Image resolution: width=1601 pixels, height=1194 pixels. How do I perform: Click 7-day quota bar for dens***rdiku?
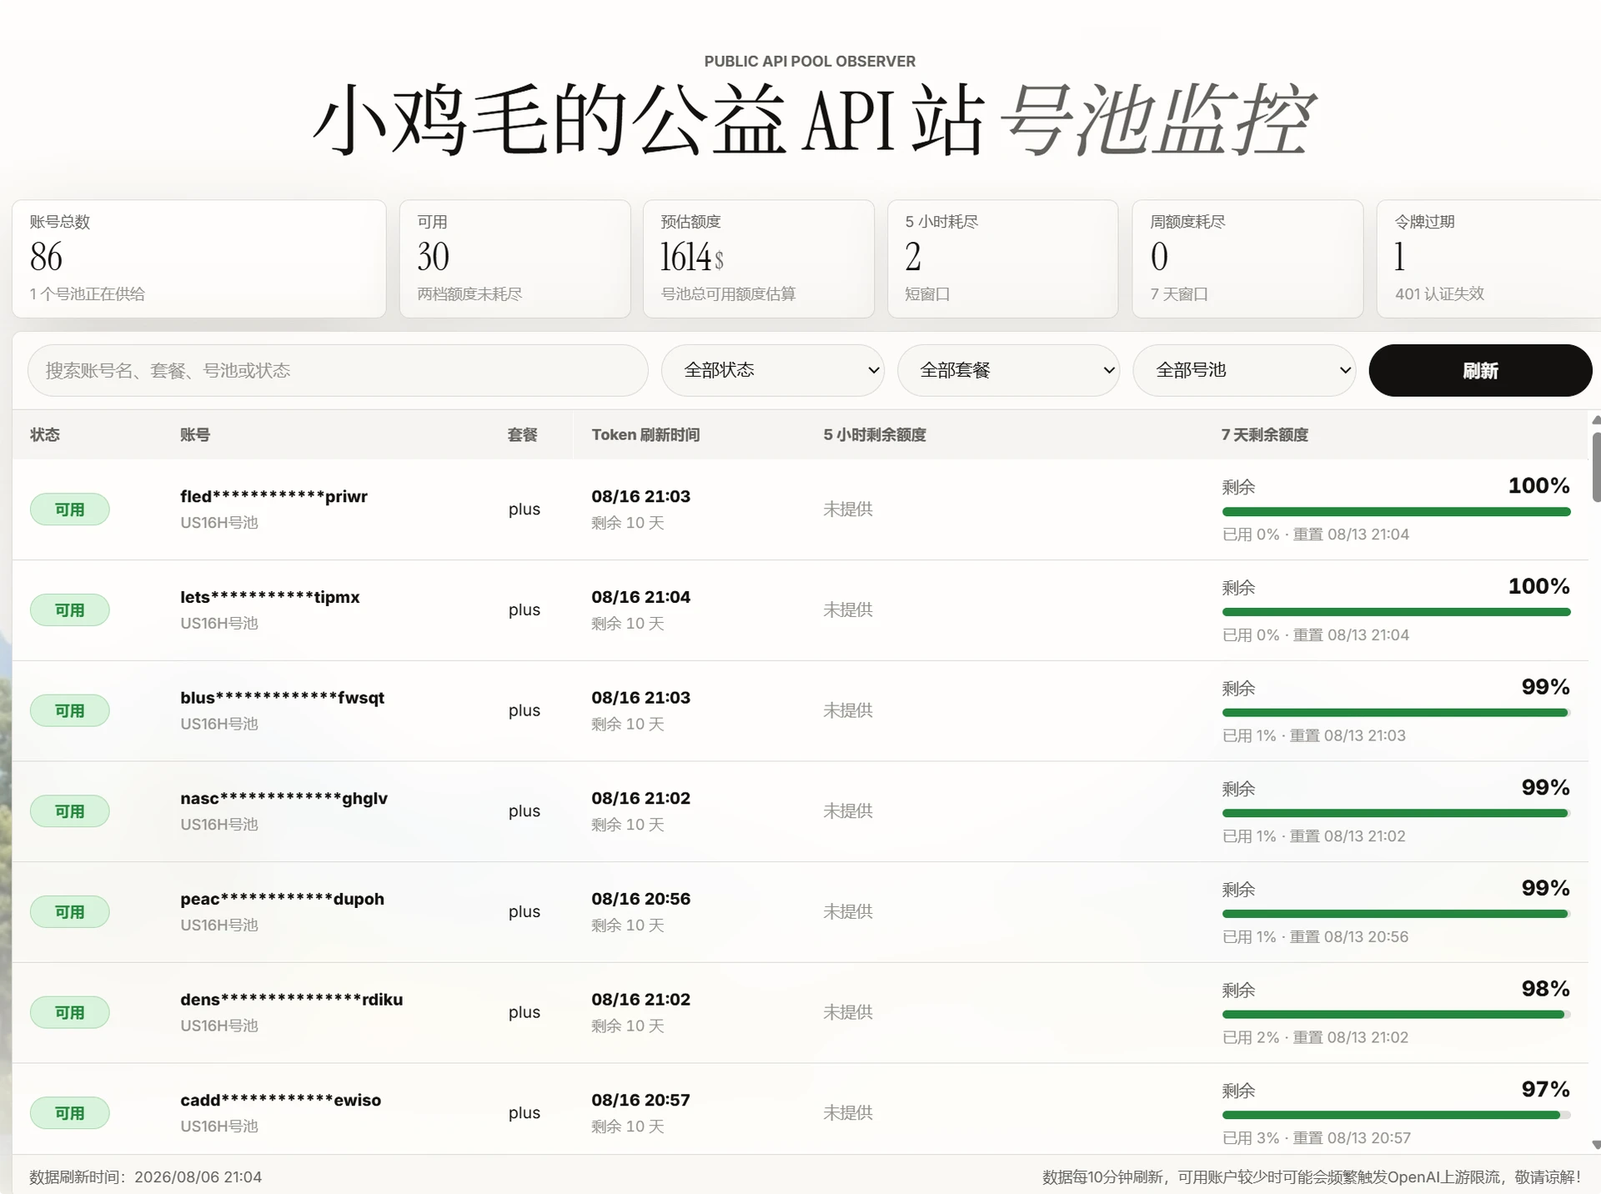(x=1396, y=1015)
